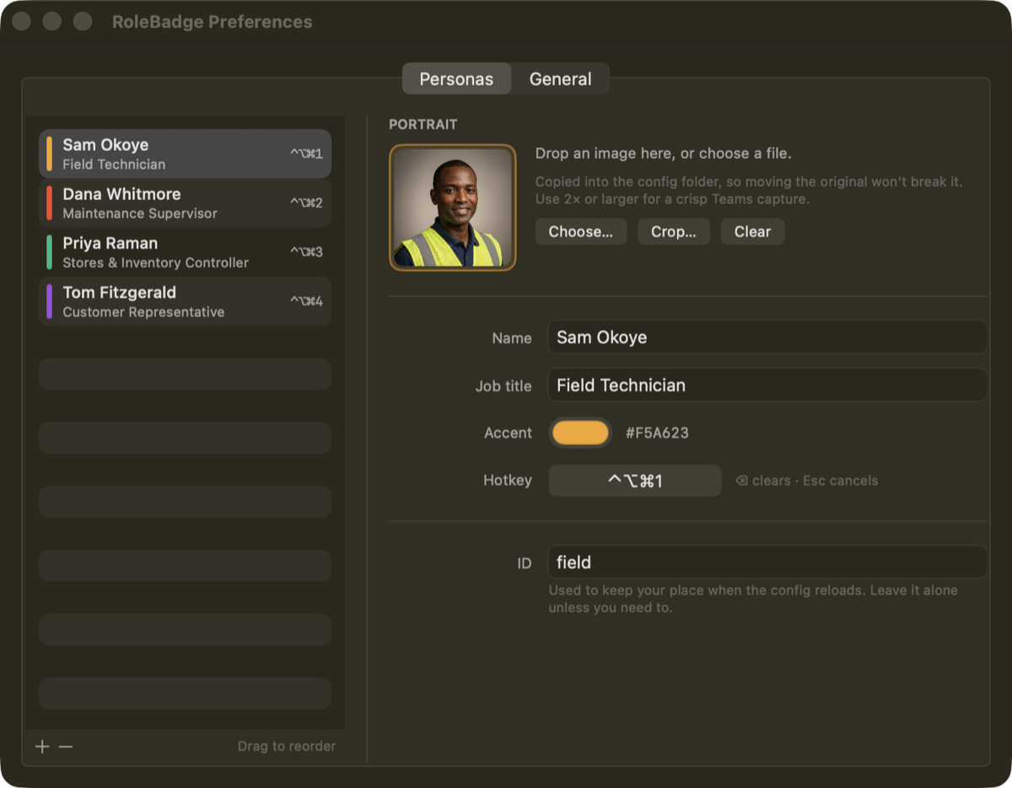Click the #F5A623 hex value
The height and width of the screenshot is (788, 1012).
coord(657,433)
